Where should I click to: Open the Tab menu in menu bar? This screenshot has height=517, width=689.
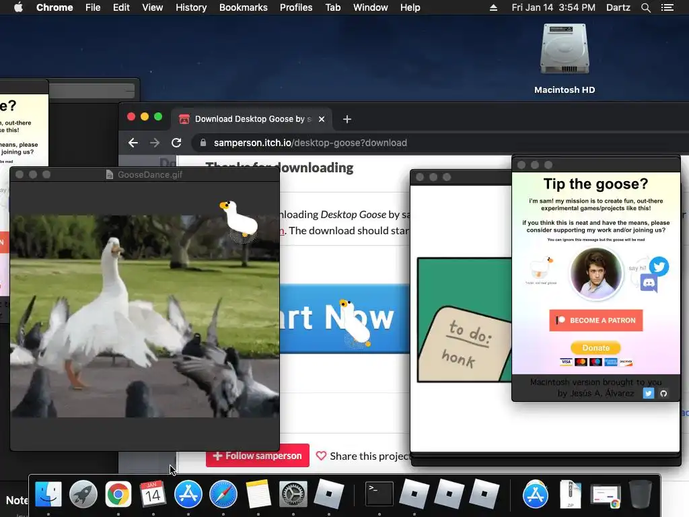coord(332,7)
